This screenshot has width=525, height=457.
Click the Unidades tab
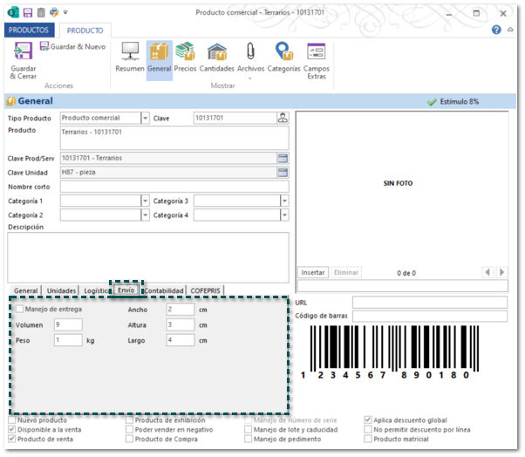tap(61, 290)
